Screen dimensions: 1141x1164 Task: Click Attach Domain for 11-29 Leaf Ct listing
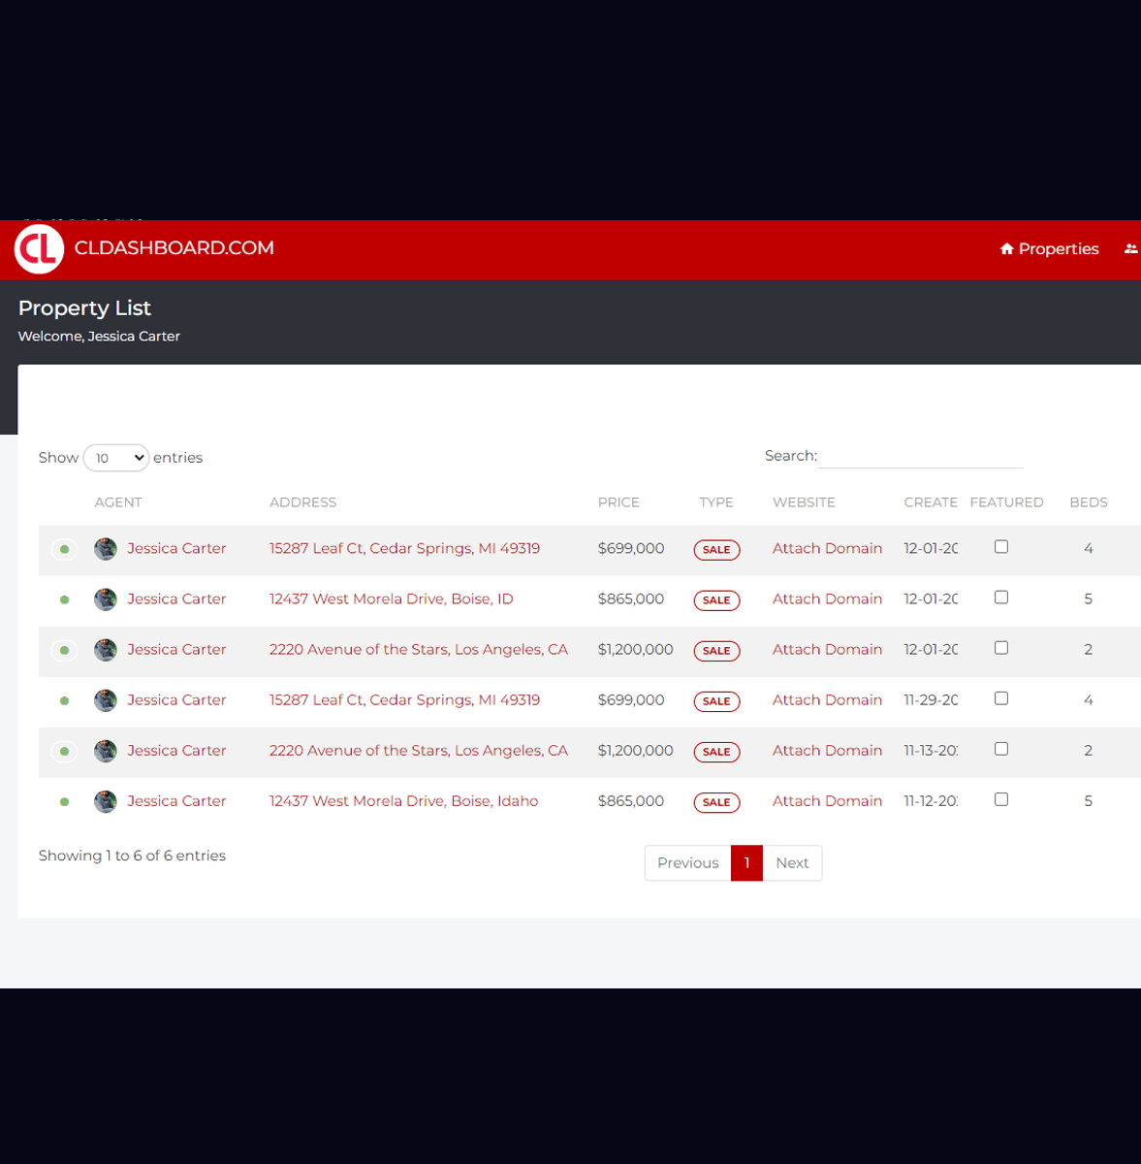tap(827, 699)
